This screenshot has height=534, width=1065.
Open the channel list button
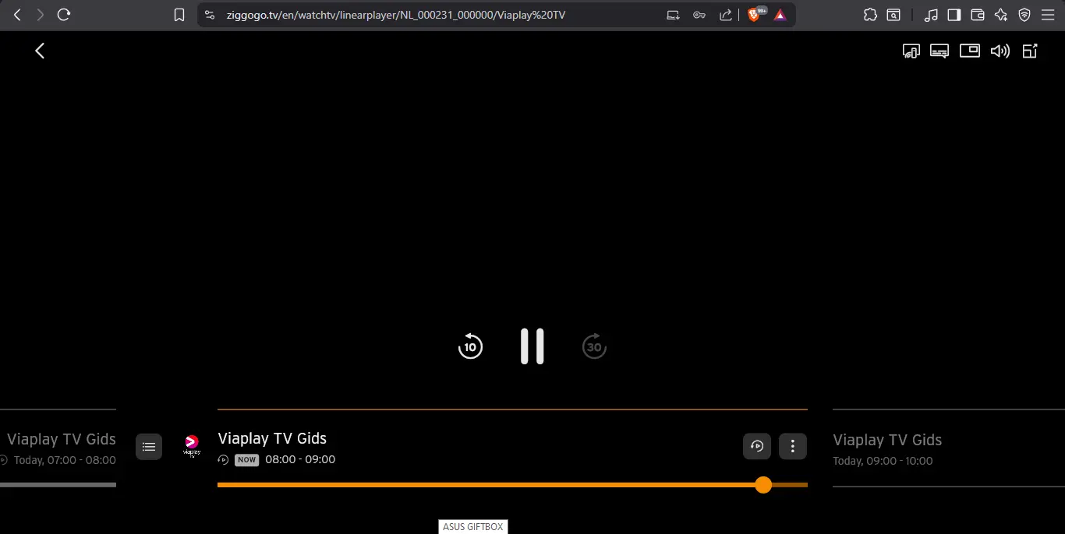tap(149, 447)
